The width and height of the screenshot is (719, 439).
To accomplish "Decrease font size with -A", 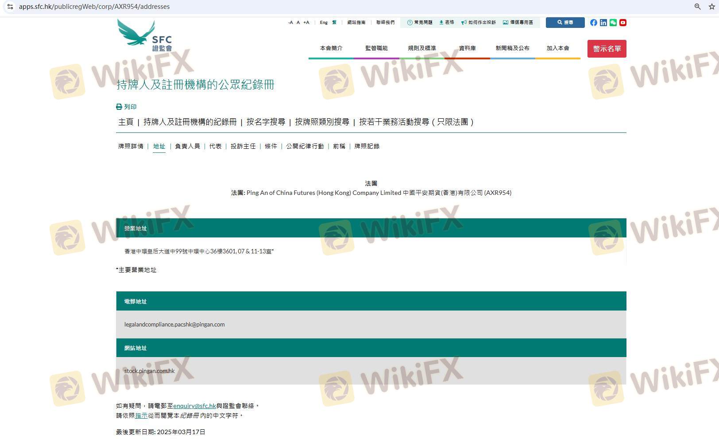I will click(x=290, y=23).
